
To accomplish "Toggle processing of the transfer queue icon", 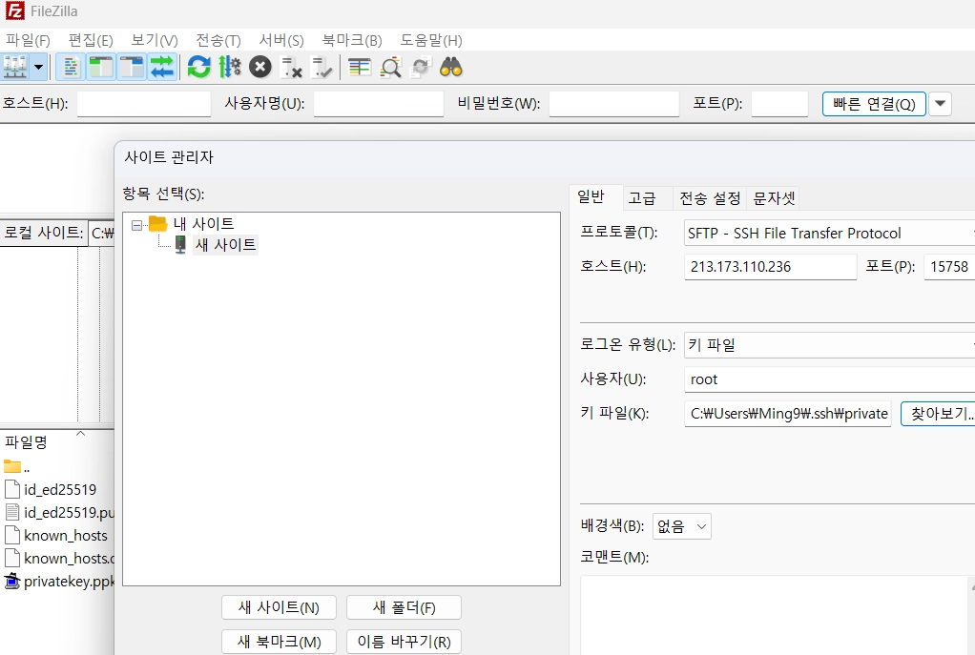I will [x=230, y=67].
